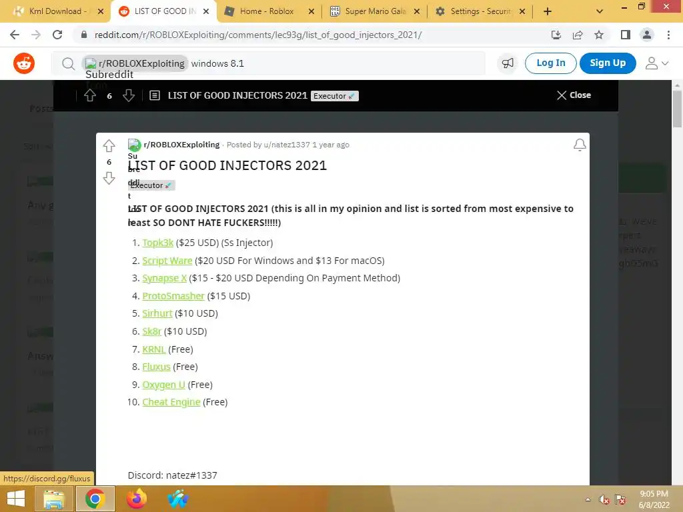Viewport: 683px width, 512px height.
Task: Open the Script Ware link
Action: coord(167,261)
